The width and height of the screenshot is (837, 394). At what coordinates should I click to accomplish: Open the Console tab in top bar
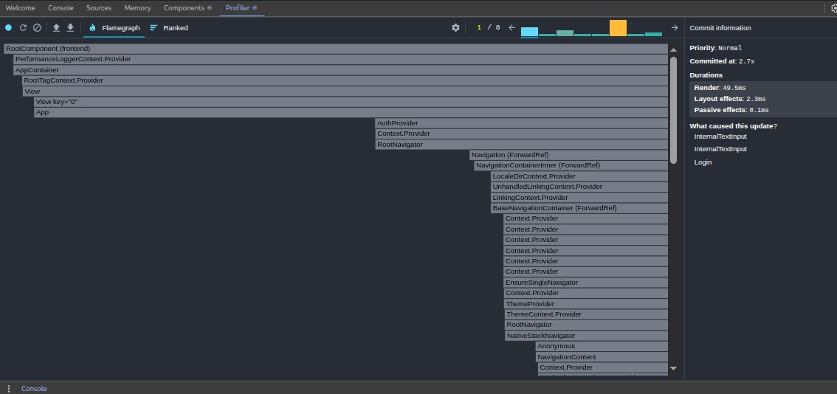click(x=61, y=8)
